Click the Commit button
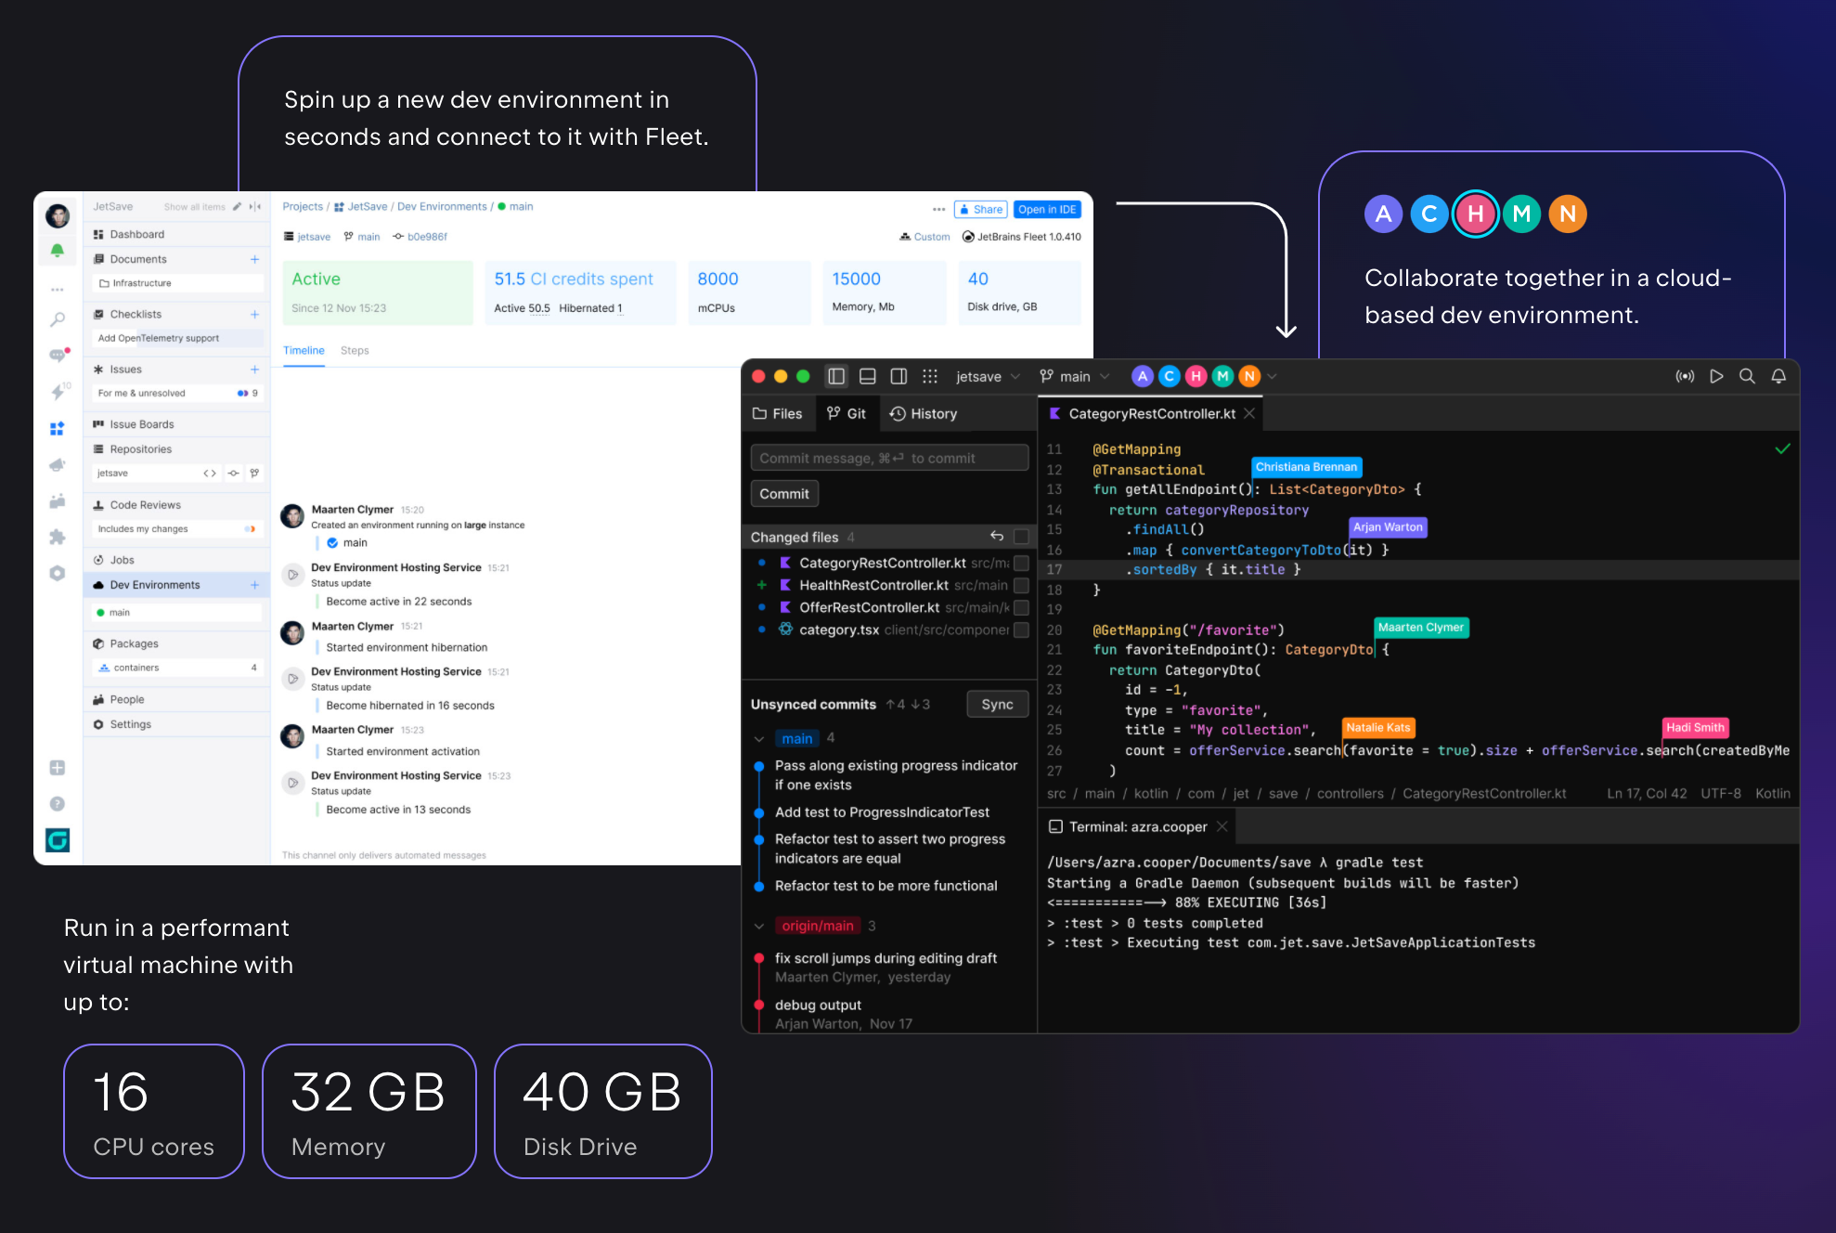The image size is (1836, 1233). pos(784,494)
